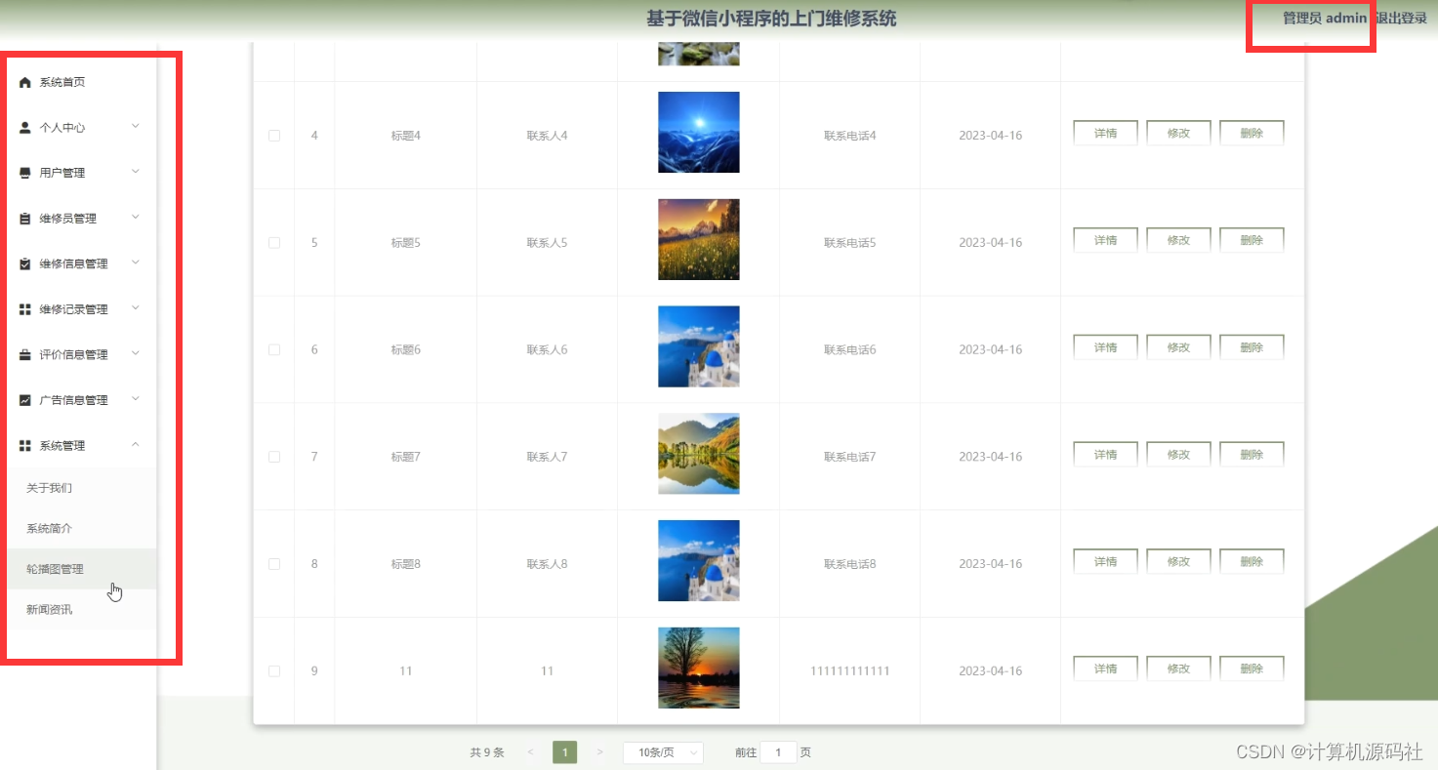The height and width of the screenshot is (770, 1438).
Task: Click 退出登录 link in header
Action: [x=1401, y=19]
